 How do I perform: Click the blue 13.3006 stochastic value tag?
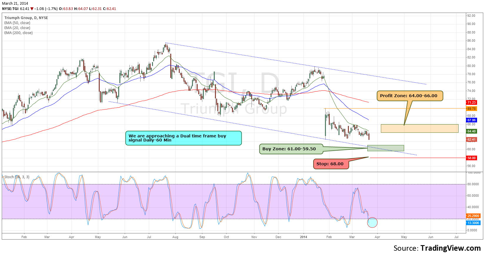tap(473, 223)
